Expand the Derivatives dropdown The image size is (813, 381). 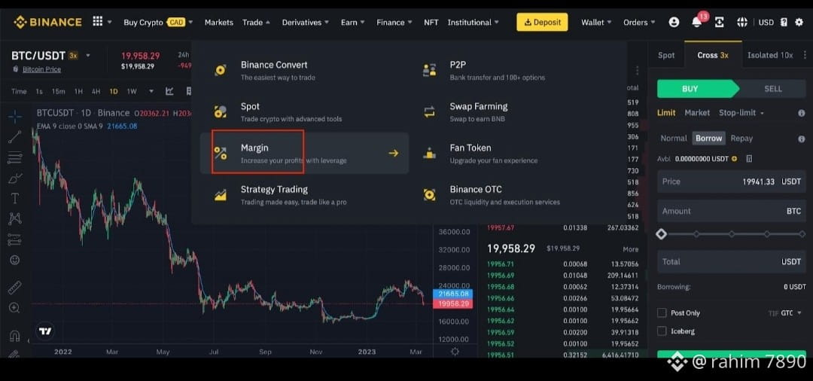(x=306, y=23)
